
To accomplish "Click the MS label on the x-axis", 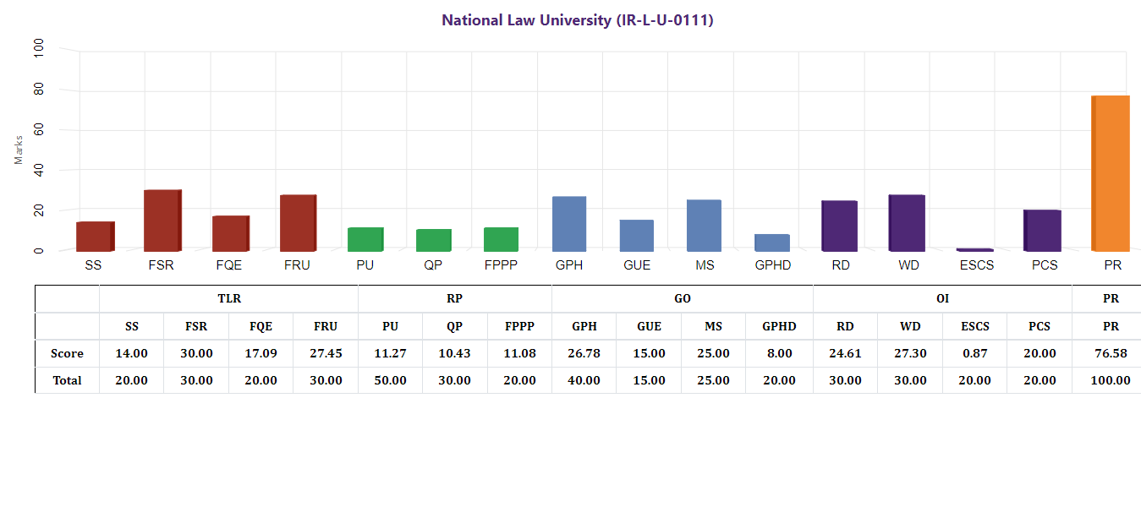I will 705,265.
